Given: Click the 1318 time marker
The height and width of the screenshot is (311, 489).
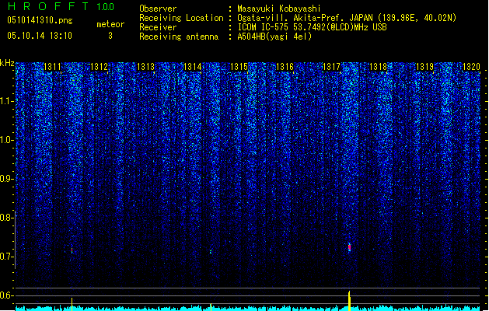Looking at the screenshot, I should click(x=378, y=66).
